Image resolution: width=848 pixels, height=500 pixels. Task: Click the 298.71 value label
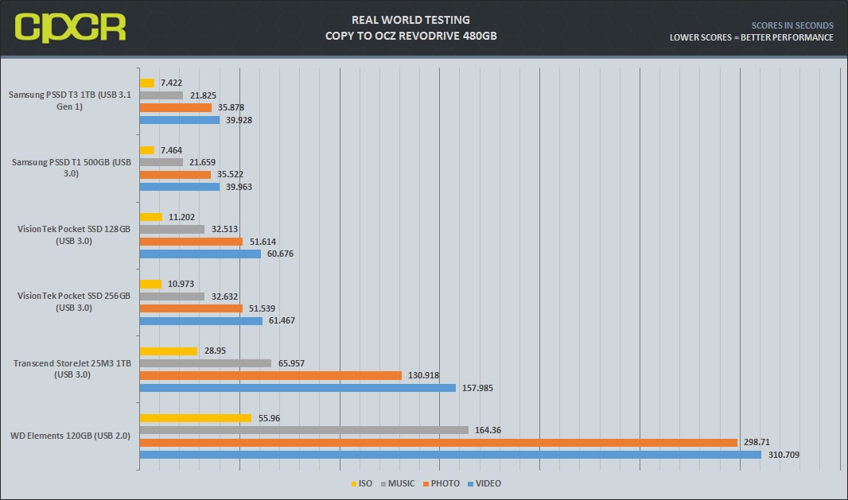point(757,442)
